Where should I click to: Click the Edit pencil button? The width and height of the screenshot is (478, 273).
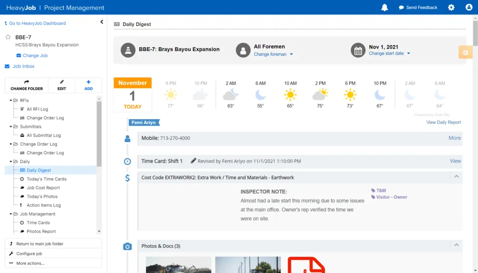(x=62, y=85)
